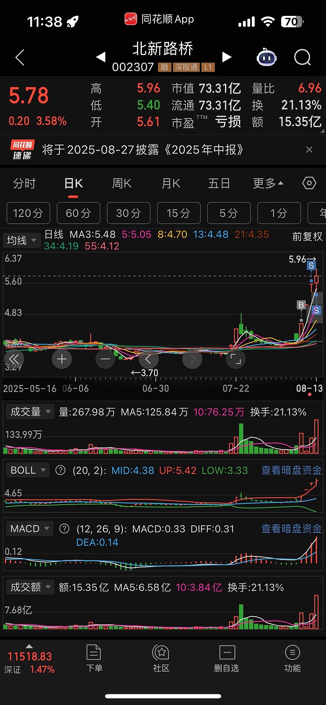
Task: Tap the 深股通 tag
Action: (186, 67)
